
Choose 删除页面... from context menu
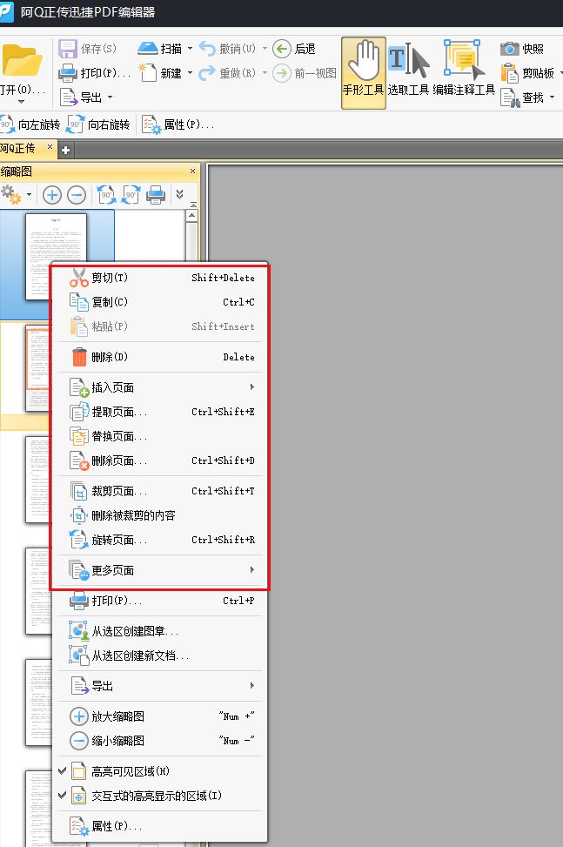119,460
